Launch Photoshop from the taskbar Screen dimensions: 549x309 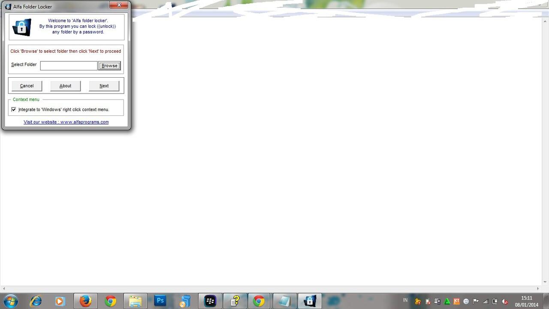point(160,301)
